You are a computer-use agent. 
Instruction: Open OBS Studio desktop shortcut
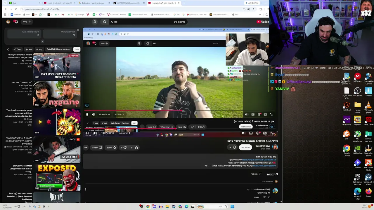(x=358, y=92)
